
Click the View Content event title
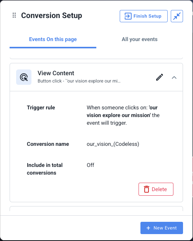(x=56, y=73)
